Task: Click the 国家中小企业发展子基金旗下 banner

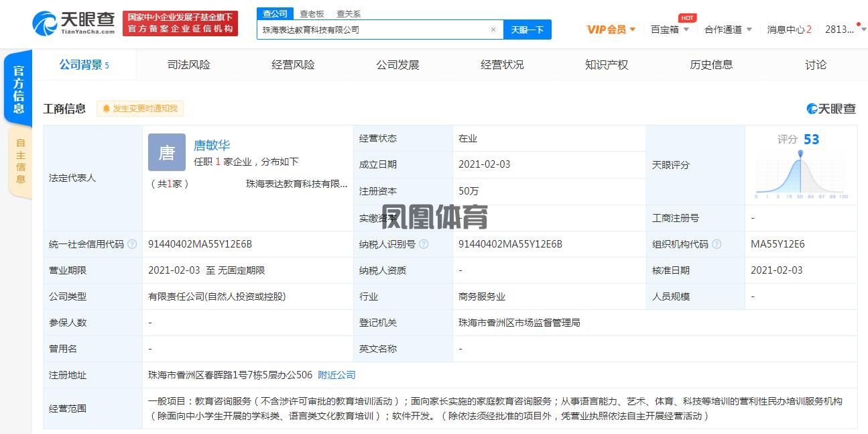Action: point(180,23)
